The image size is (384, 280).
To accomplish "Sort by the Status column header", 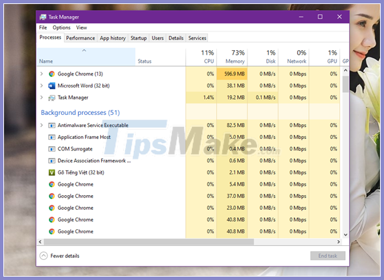I will [x=161, y=57].
